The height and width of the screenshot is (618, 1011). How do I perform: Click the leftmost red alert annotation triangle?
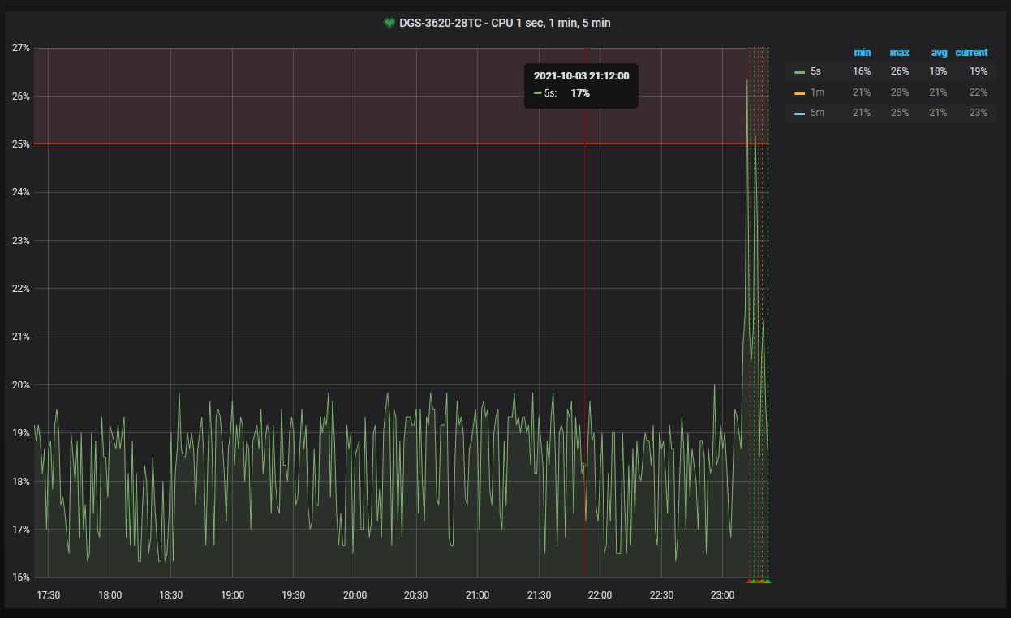[x=750, y=581]
